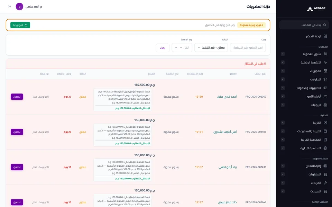The height and width of the screenshot is (207, 332).
Task: Open لوحة التحكم dashboard icon
Action: coord(325,36)
